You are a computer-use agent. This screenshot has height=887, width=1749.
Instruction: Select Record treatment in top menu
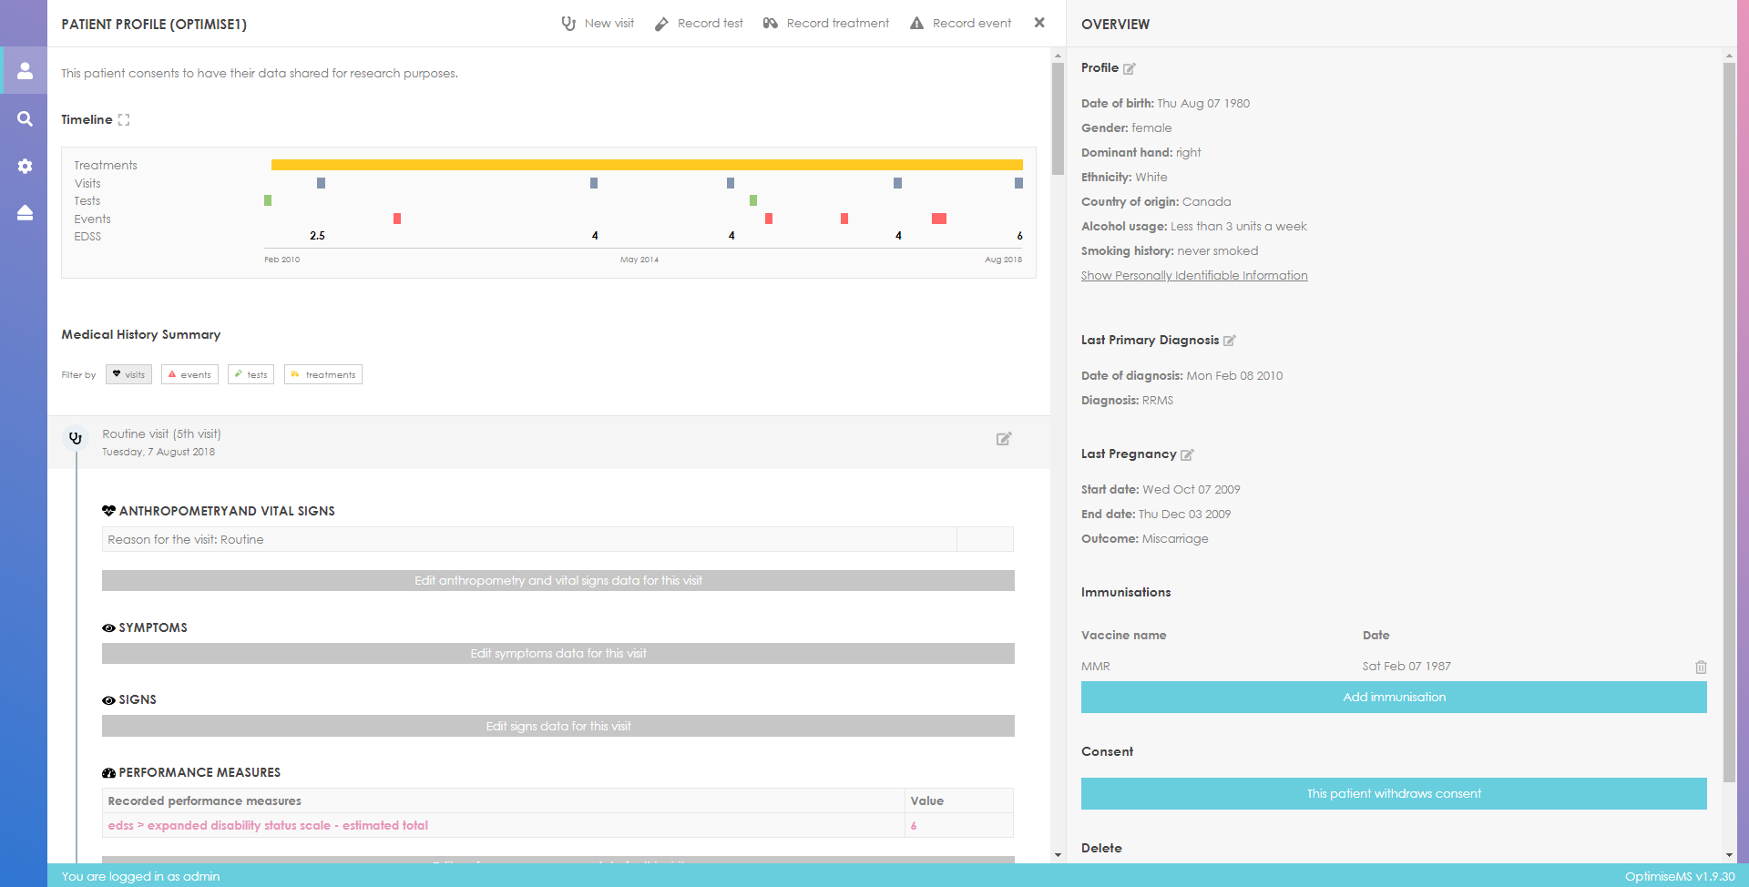[x=826, y=24]
